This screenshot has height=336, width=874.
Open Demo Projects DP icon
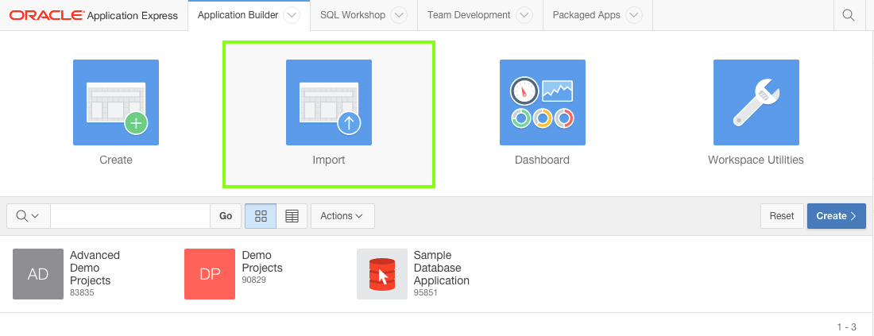tap(210, 274)
